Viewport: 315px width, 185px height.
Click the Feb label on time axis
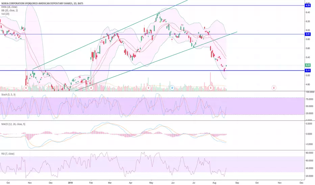91,183
